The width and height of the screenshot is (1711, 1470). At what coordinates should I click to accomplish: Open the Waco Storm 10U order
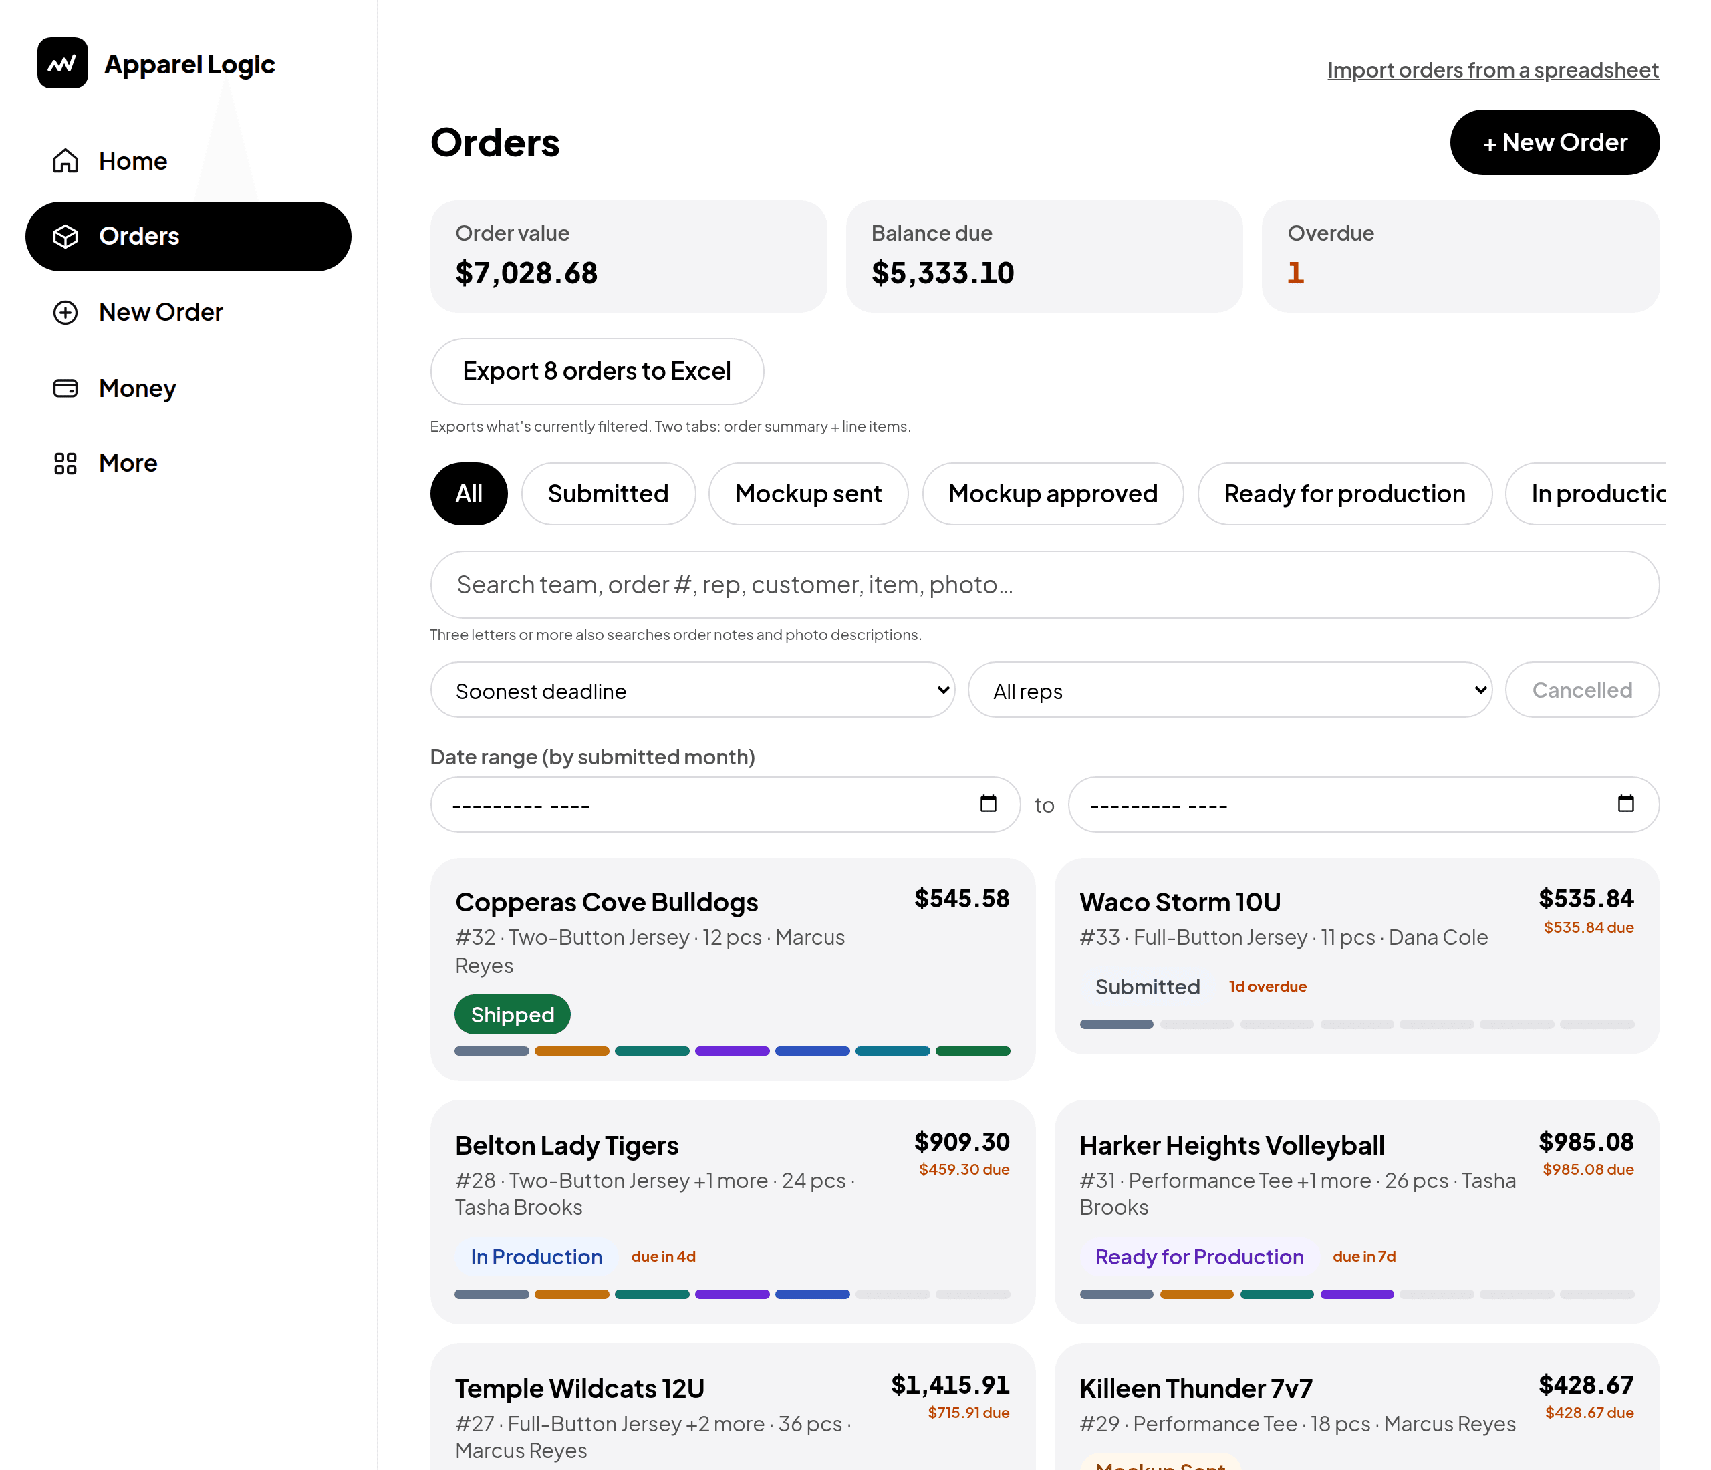pos(1357,955)
